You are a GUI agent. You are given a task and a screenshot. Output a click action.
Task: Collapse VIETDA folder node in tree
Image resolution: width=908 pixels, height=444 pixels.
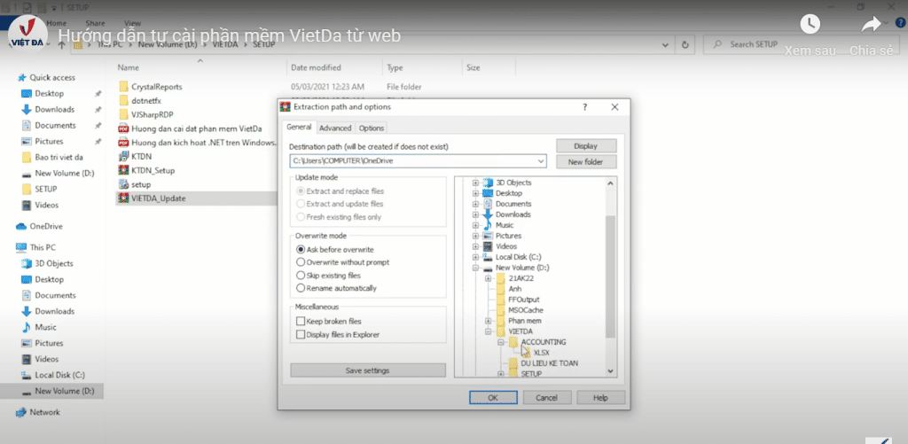489,331
